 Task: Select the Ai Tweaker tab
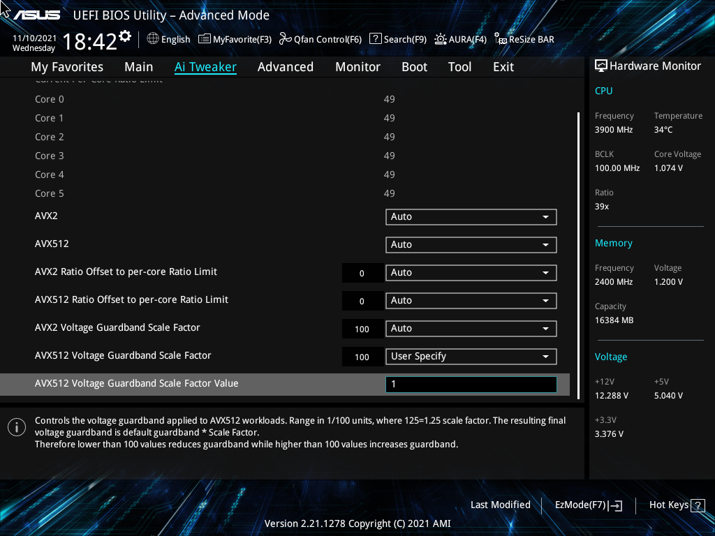pyautogui.click(x=205, y=67)
